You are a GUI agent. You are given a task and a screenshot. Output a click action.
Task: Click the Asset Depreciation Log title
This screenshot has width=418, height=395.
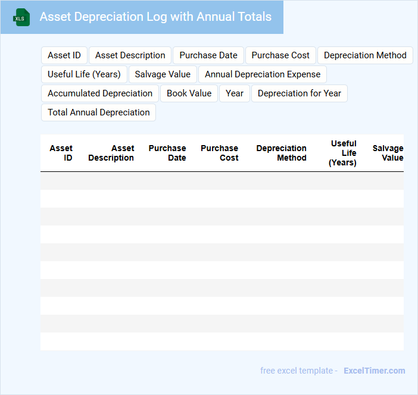pos(155,17)
